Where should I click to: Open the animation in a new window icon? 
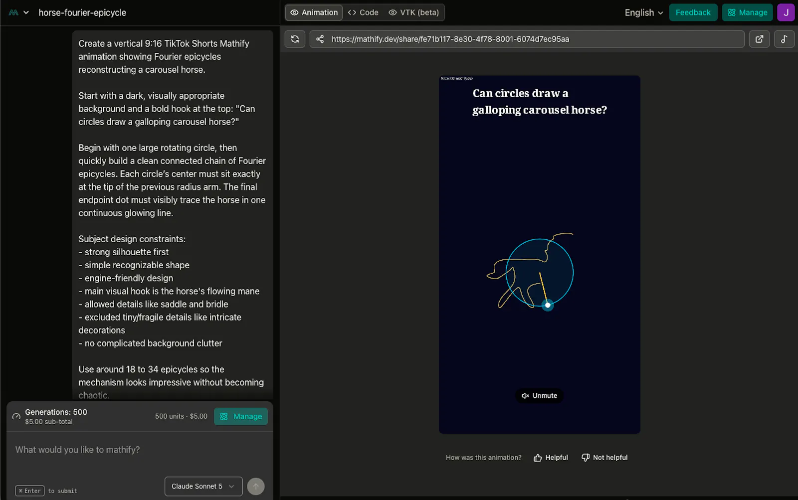[x=760, y=39]
